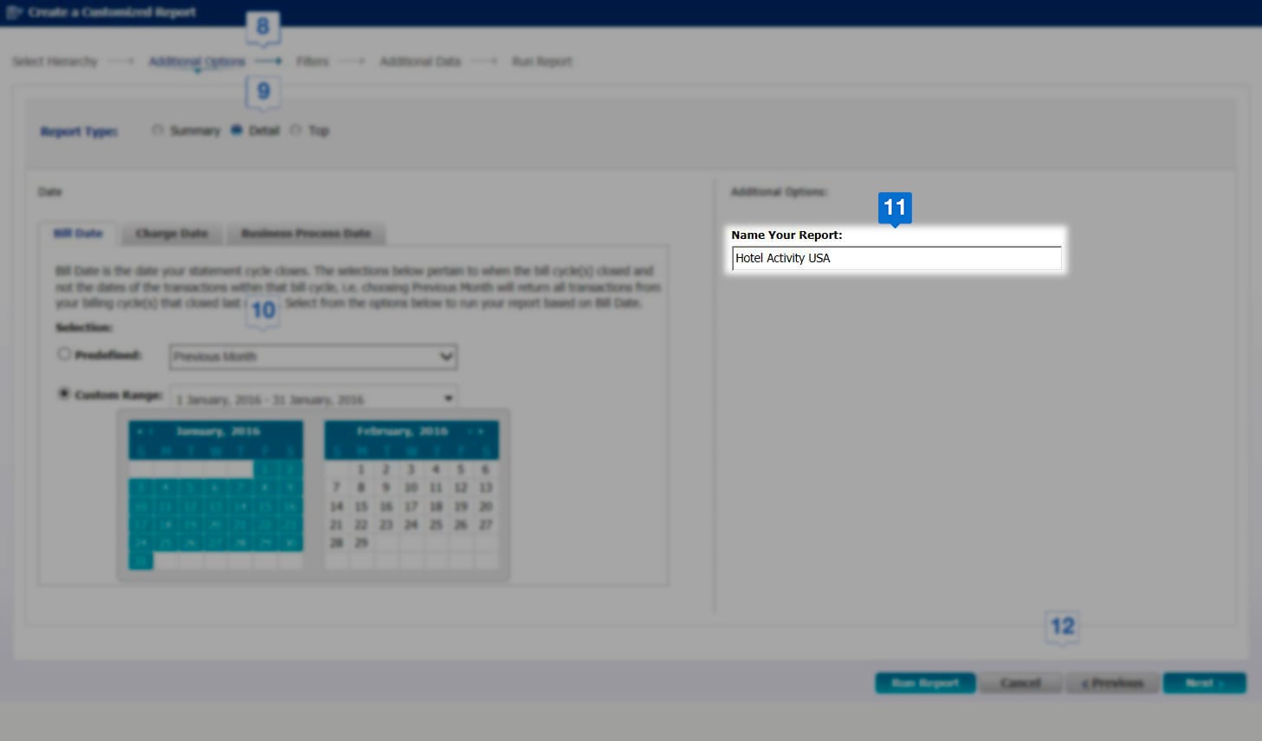The height and width of the screenshot is (741, 1262).
Task: Select the Top report type
Action: (296, 130)
